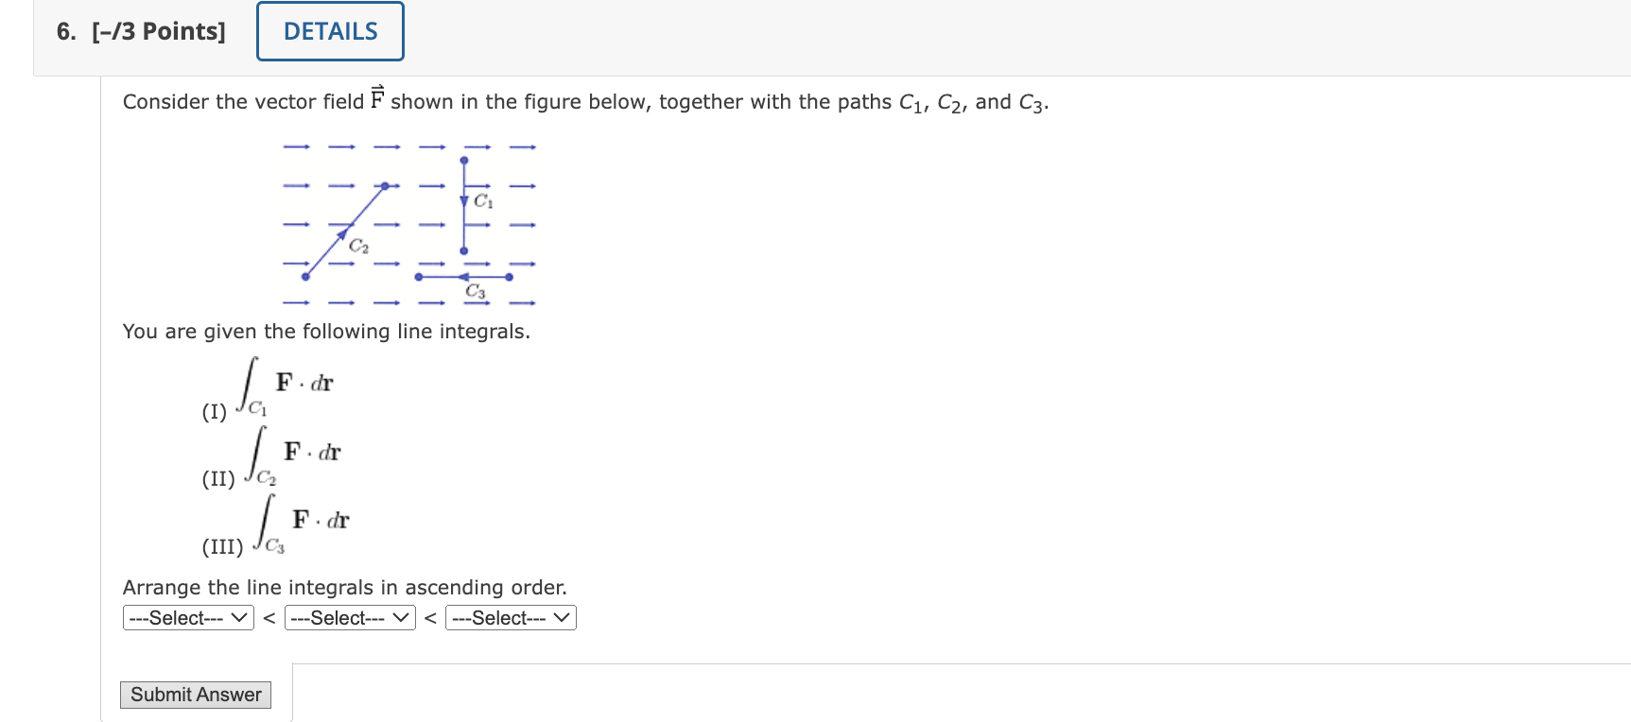Screen dimensions: 1631x722
Task: Click the Submit Answer button
Action: (195, 695)
